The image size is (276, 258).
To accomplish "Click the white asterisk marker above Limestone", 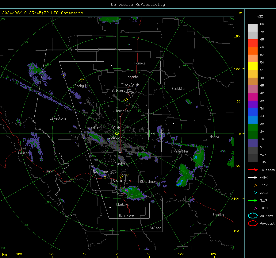I will pyautogui.click(x=58, y=116).
